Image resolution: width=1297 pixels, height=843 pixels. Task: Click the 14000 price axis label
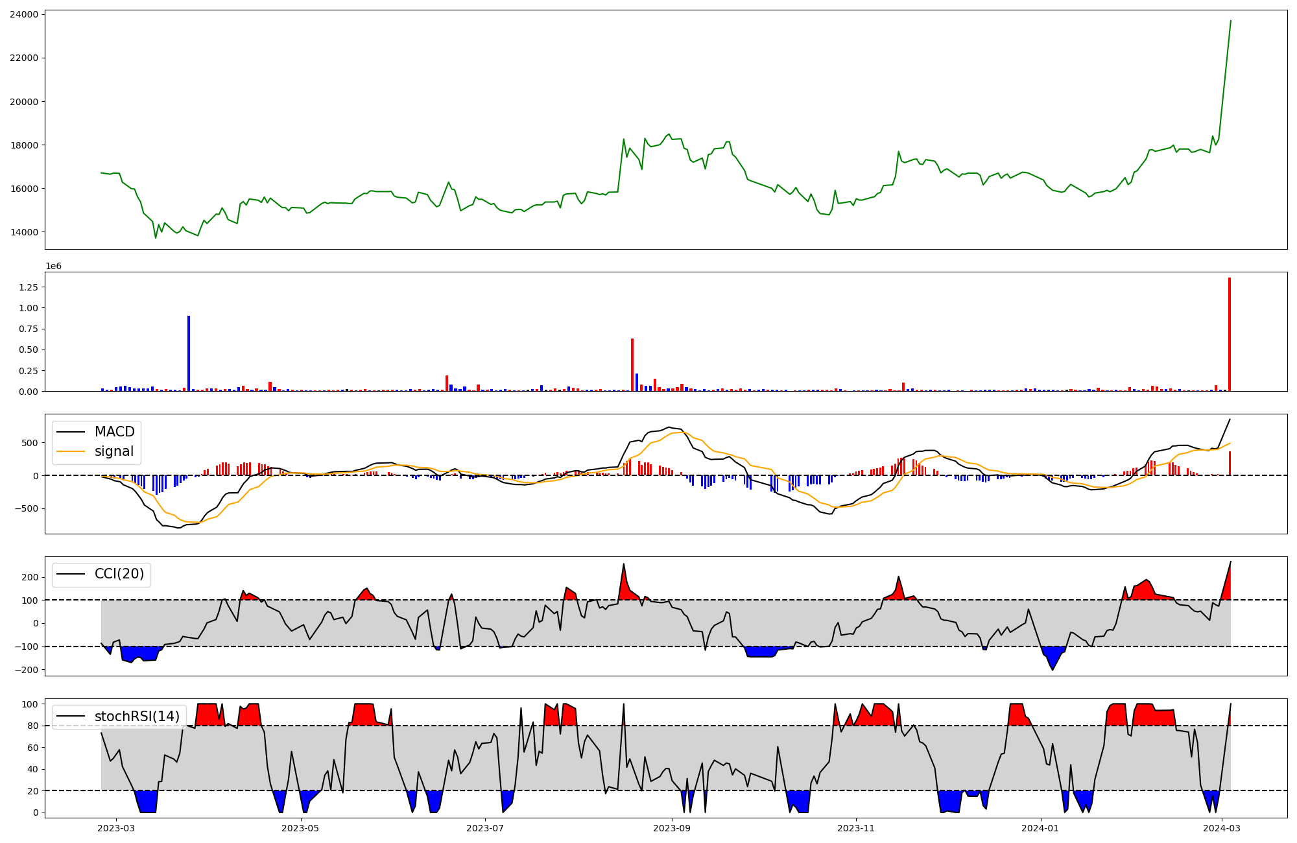click(24, 232)
